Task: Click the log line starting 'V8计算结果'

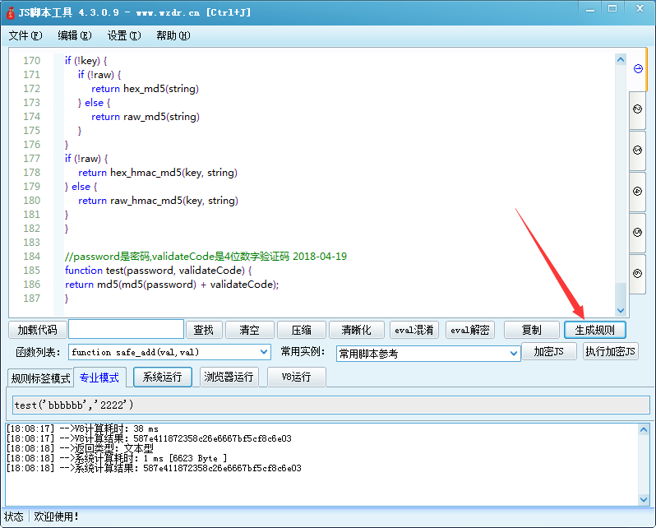Action: pos(149,438)
